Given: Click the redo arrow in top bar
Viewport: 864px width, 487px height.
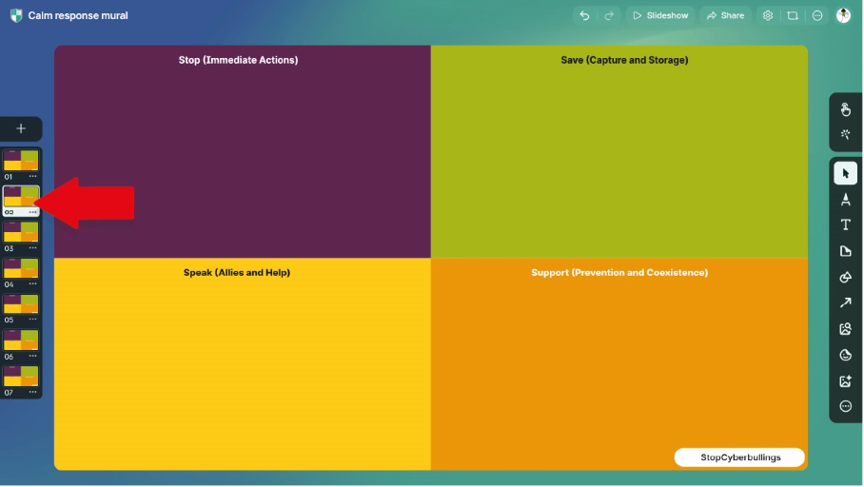Looking at the screenshot, I should click(x=609, y=16).
